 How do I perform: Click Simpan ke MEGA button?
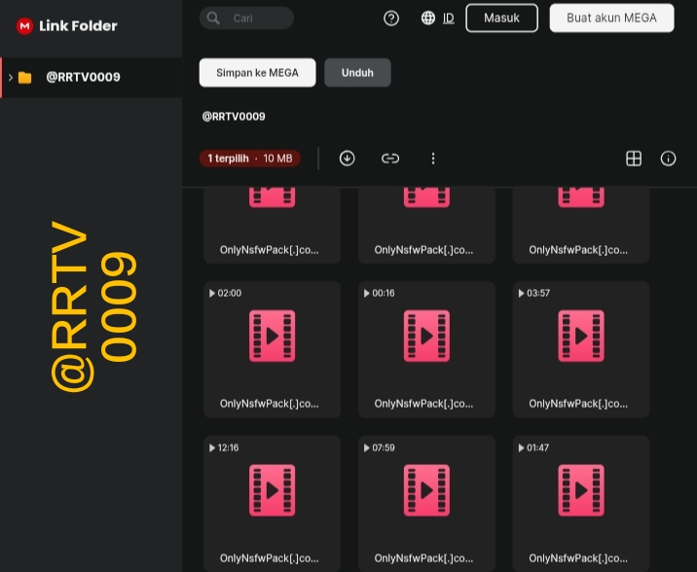click(x=257, y=73)
